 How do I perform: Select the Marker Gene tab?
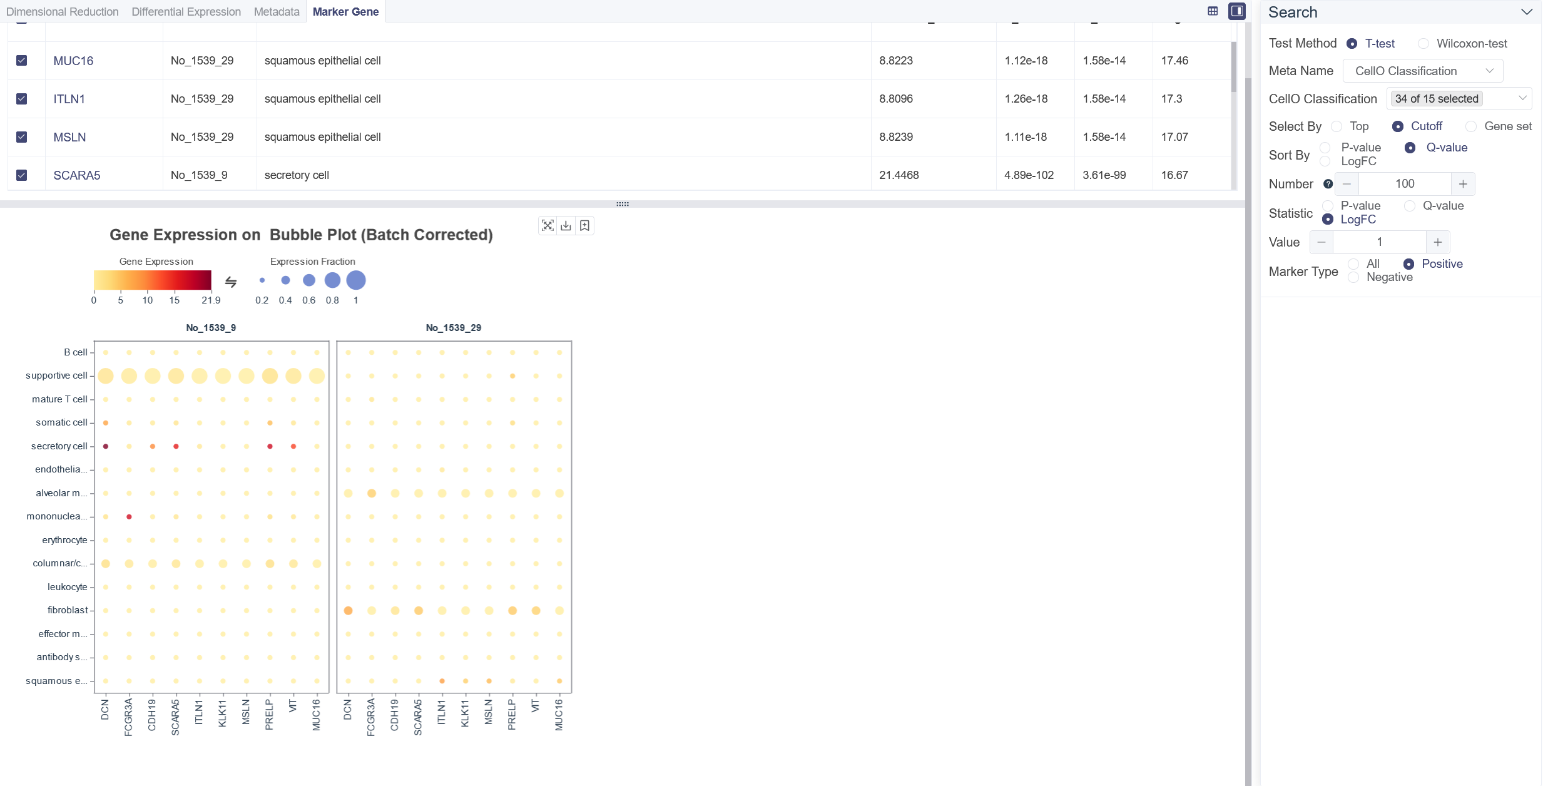[345, 12]
